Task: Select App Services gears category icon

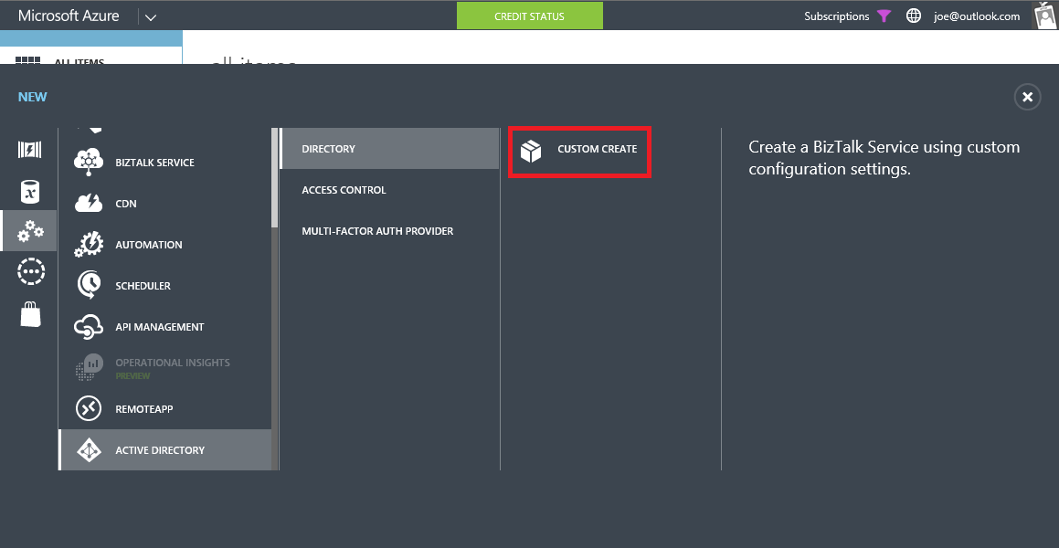Action: coord(30,231)
